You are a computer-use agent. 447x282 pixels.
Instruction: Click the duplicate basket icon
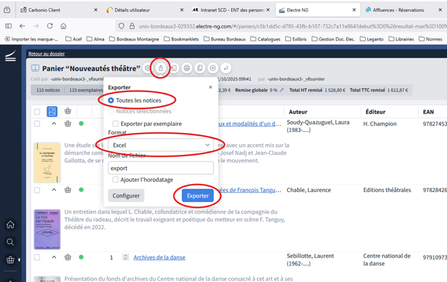tap(199, 68)
